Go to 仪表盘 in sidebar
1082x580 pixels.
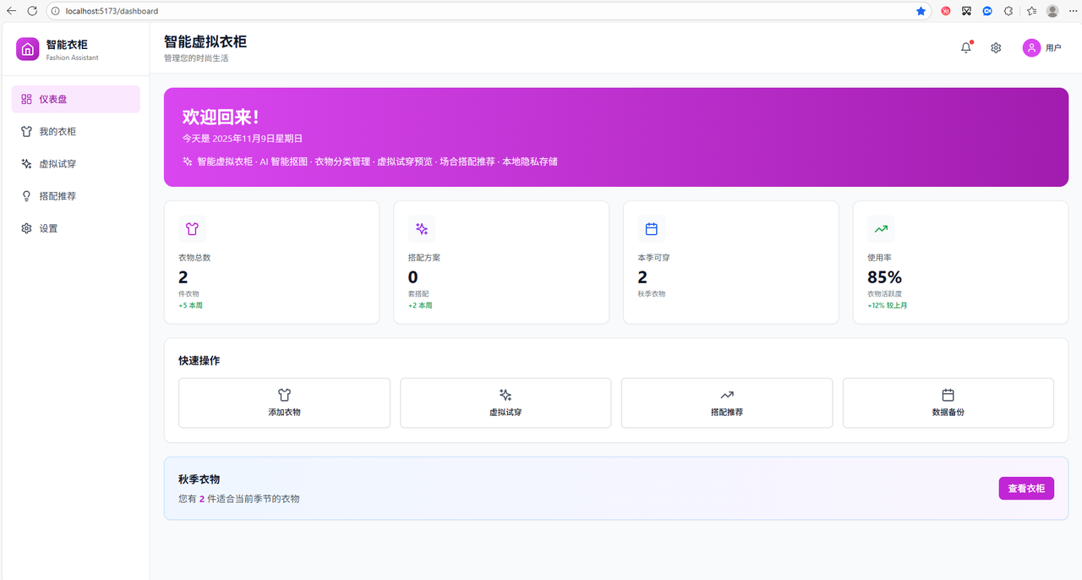[76, 99]
